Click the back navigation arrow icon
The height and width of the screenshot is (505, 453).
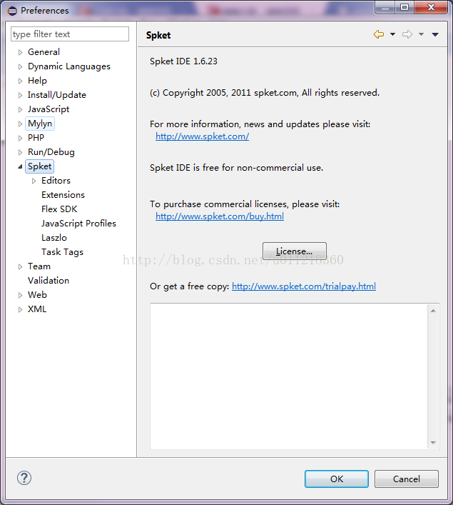(379, 34)
